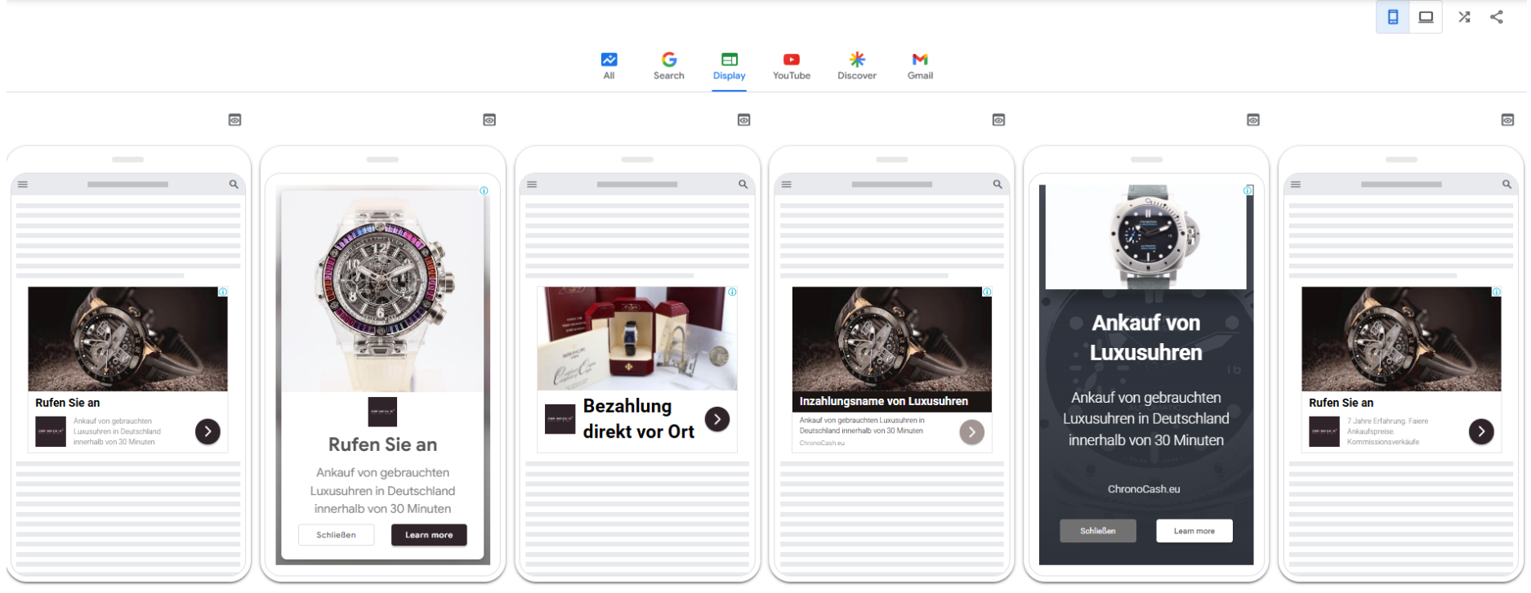
Task: Click arrow on ad with 7 Jahre Erfahrung text
Action: tap(1480, 431)
